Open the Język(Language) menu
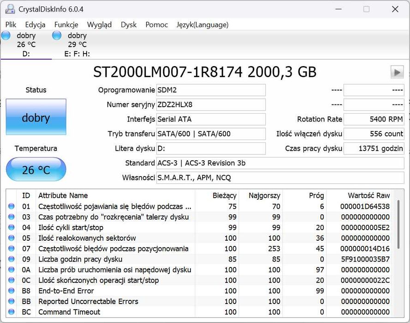Viewport: 410px width, 323px height. pos(202,24)
